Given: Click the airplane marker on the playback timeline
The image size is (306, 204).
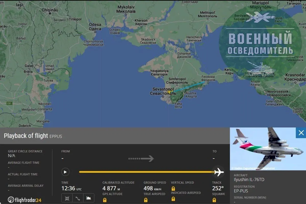Looking at the screenshot, I should [219, 172].
